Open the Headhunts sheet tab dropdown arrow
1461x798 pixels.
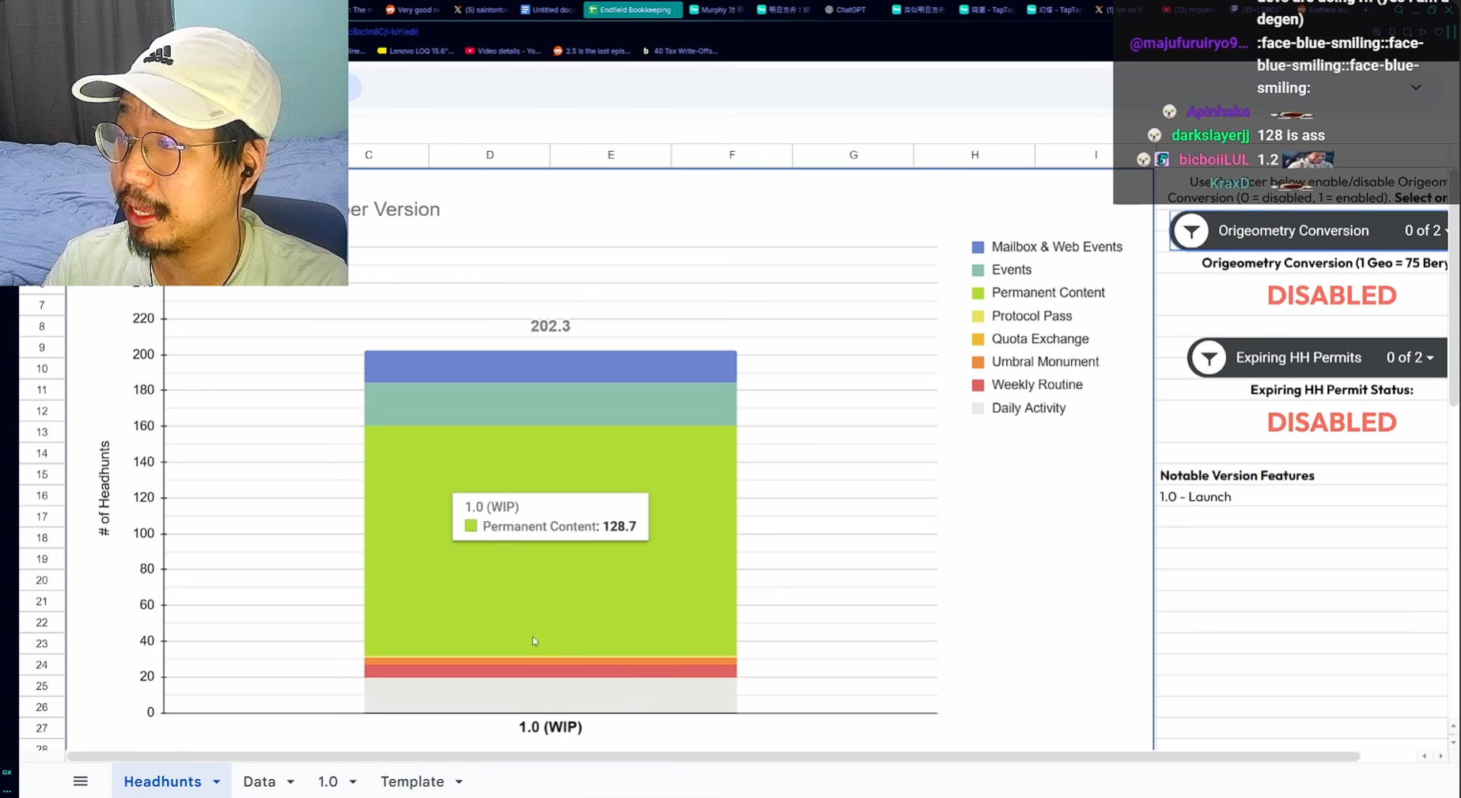216,782
